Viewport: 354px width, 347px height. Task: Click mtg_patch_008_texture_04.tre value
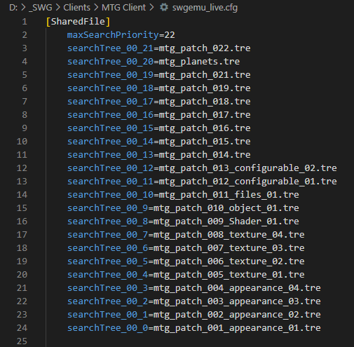(229, 235)
